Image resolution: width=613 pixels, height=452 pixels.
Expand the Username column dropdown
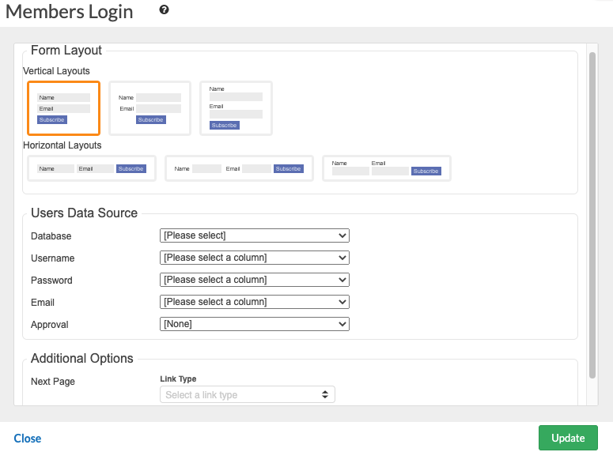[254, 258]
